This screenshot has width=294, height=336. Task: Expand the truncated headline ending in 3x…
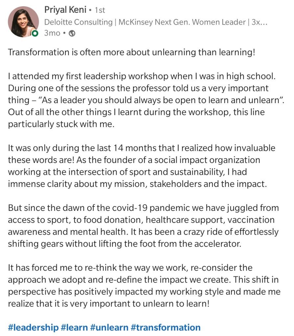[x=261, y=22]
